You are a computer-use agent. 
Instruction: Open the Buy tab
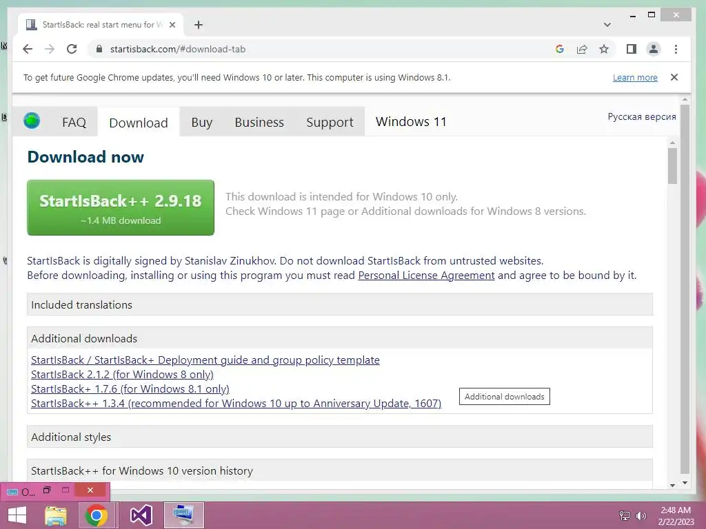[201, 123]
